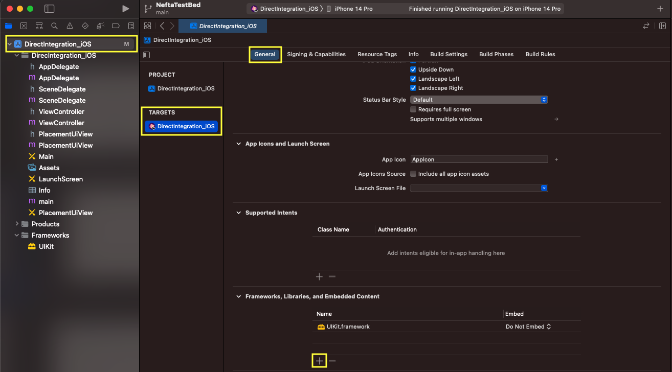The width and height of the screenshot is (672, 372).
Task: Collapse DirectIntegration_iOS project root in navigator
Action: (x=9, y=44)
